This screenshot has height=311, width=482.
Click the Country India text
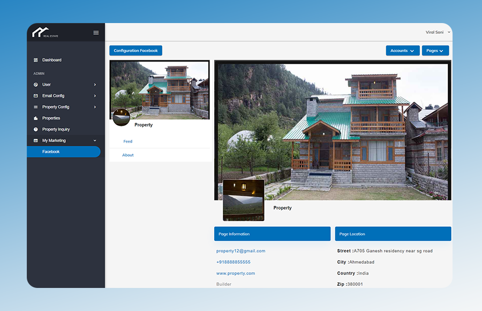pos(353,273)
